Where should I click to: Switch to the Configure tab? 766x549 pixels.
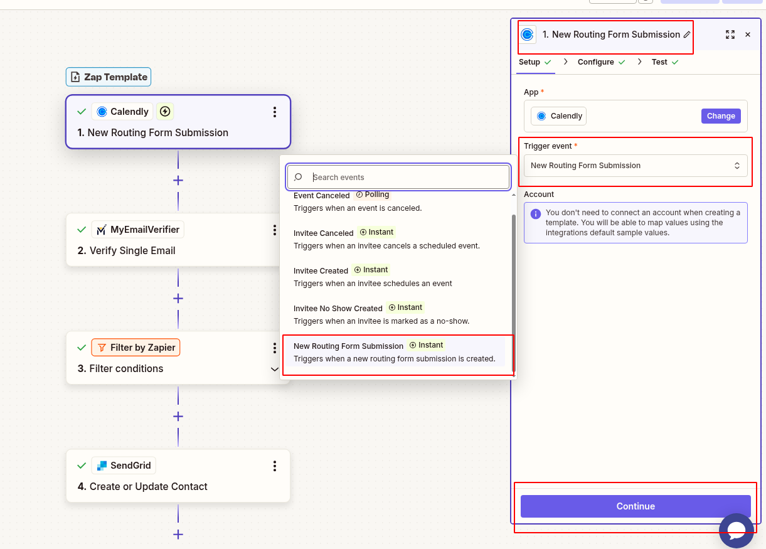(x=595, y=61)
